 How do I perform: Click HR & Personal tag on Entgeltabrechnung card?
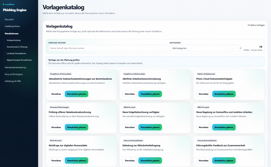[x=129, y=107]
